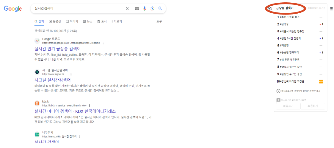Open image search with camera lens icon
Viewport: 334px width, 148px height.
[152, 9]
